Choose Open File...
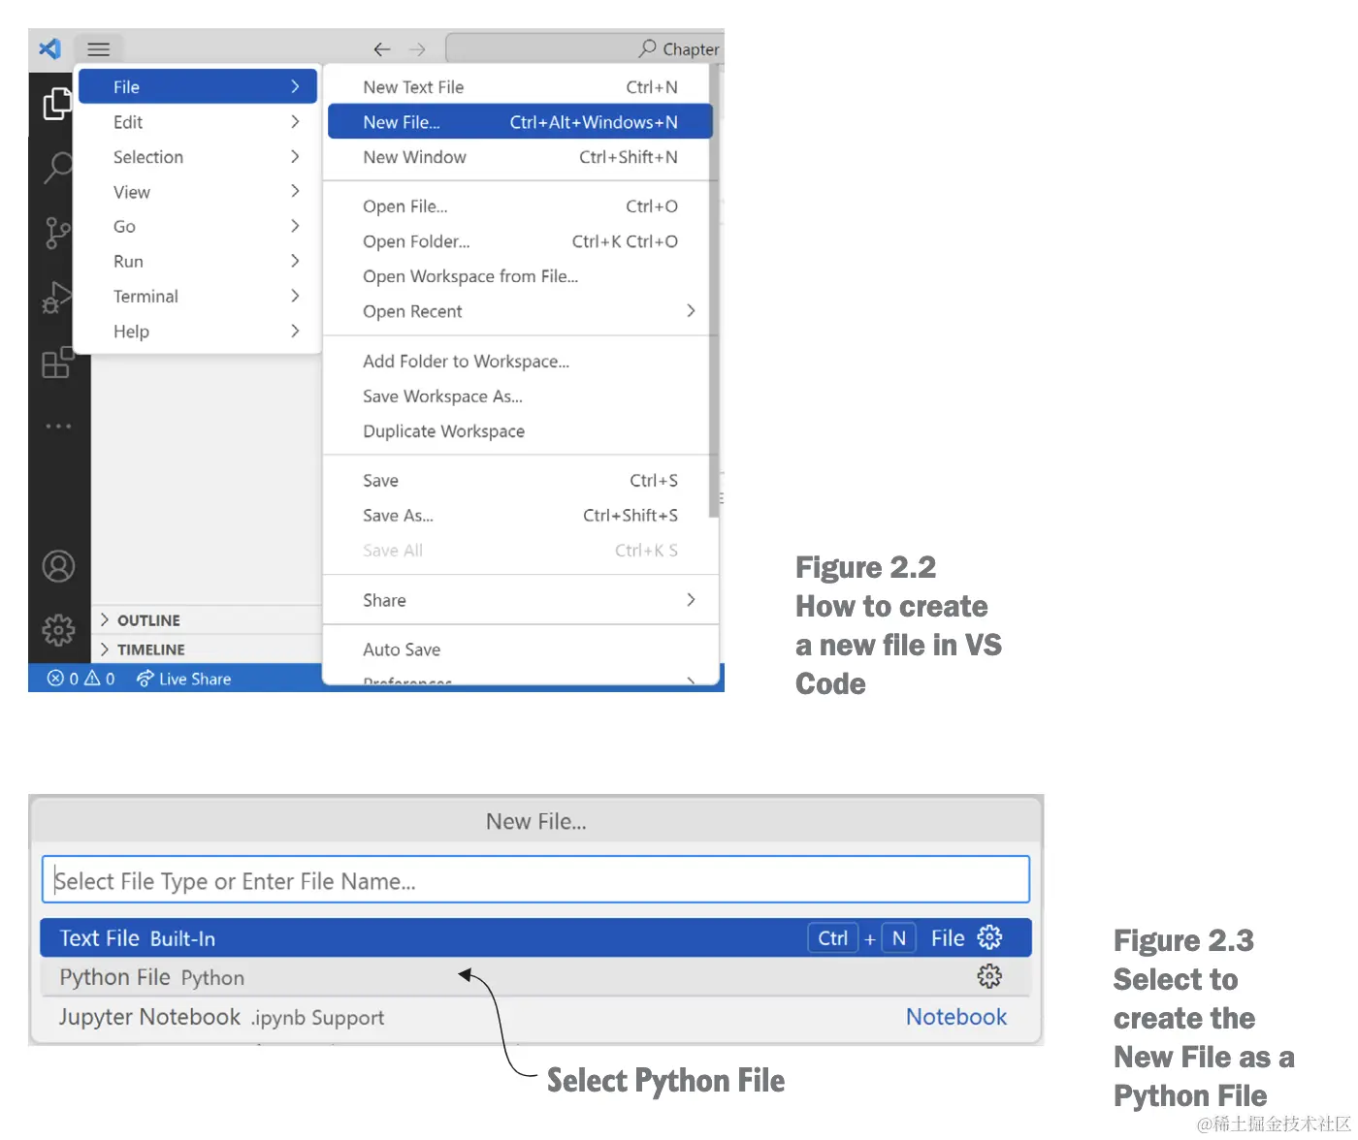The image size is (1358, 1140). coord(520,206)
